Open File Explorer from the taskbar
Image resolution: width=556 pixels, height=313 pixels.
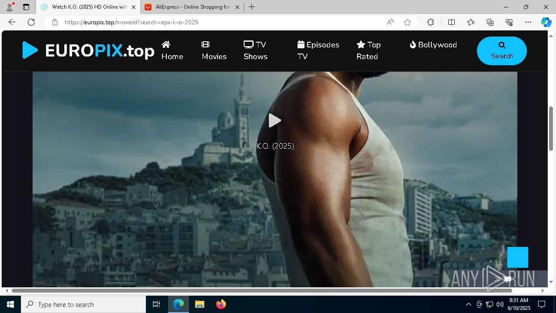(199, 304)
